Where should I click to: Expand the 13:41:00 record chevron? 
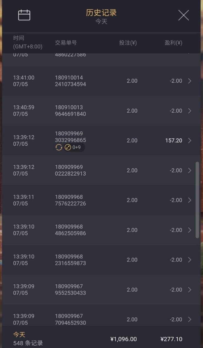(189, 81)
